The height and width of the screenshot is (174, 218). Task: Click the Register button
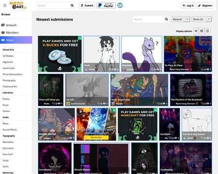tap(205, 5)
